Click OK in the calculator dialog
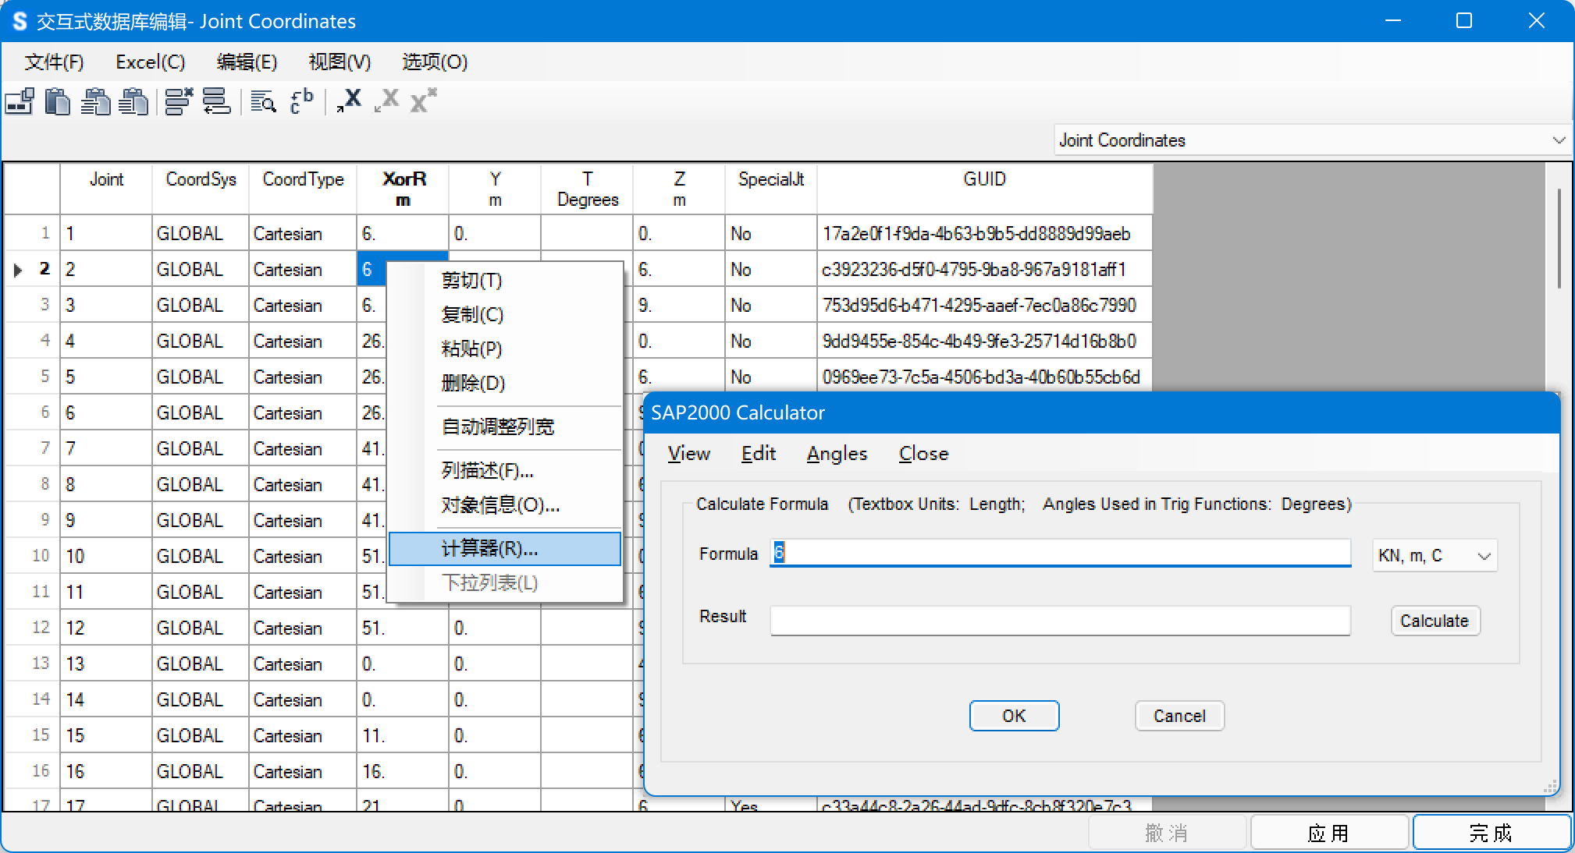This screenshot has height=853, width=1575. point(1014,716)
